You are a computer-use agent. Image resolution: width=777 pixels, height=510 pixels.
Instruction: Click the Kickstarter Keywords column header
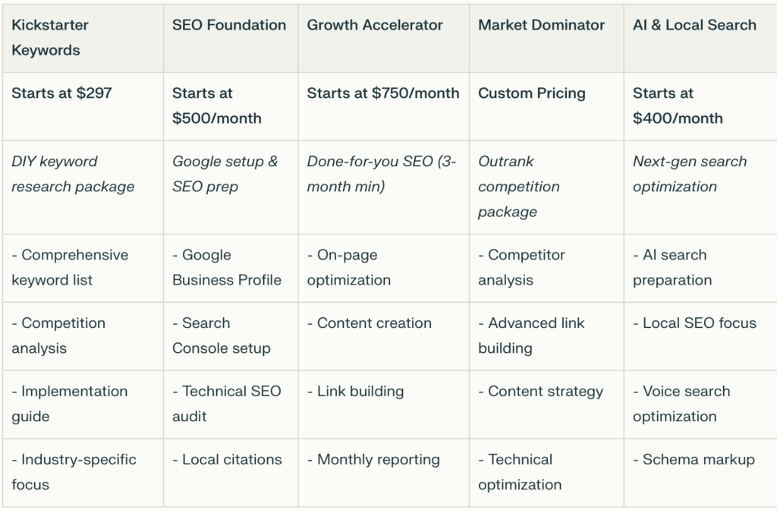(x=50, y=37)
